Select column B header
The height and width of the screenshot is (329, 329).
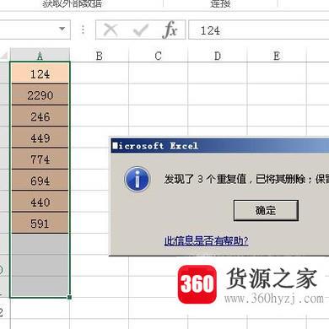99,56
